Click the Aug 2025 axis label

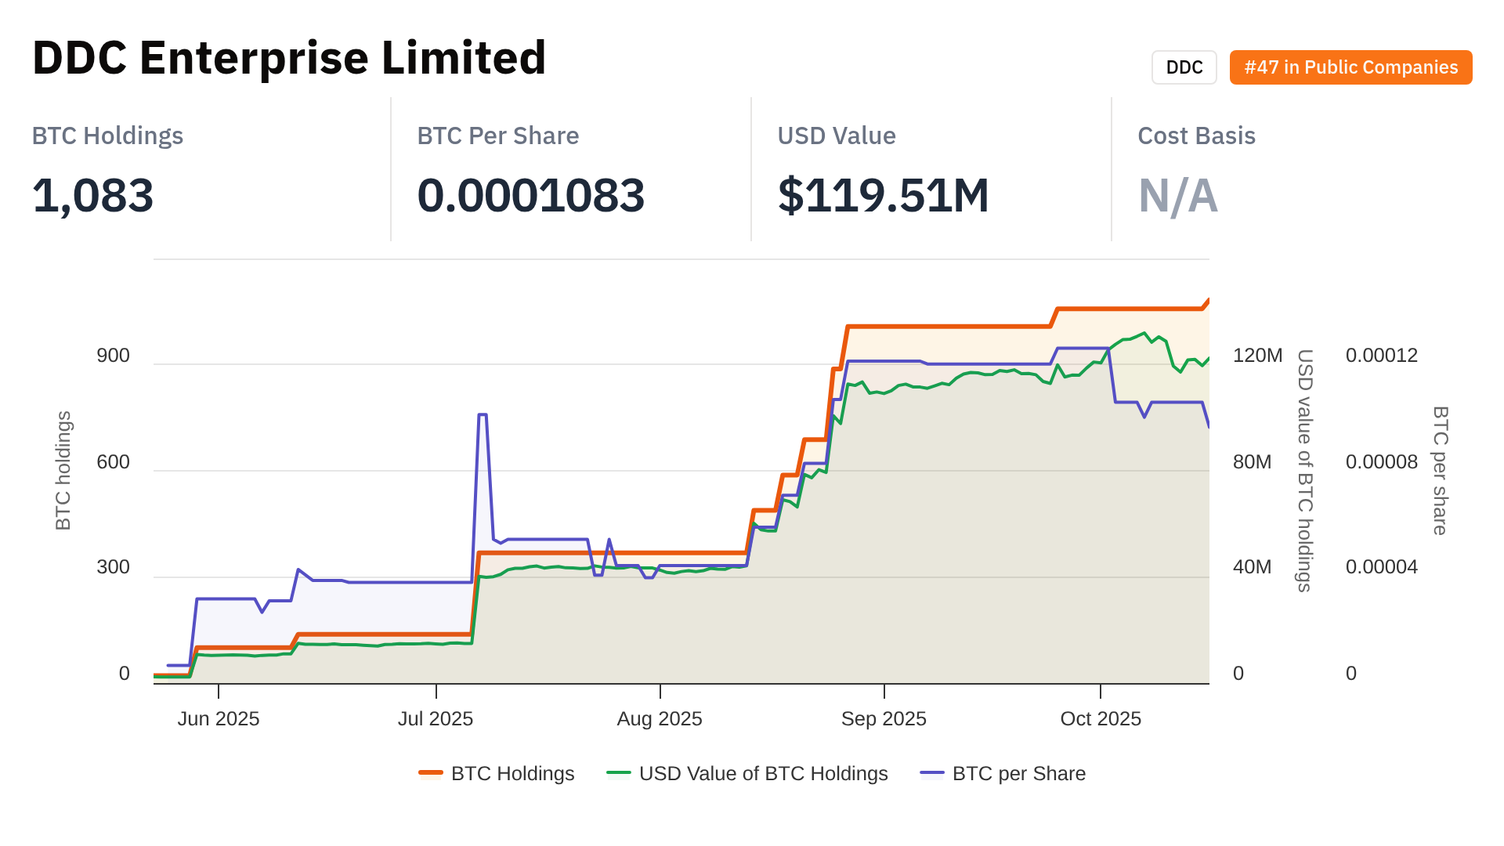660,718
